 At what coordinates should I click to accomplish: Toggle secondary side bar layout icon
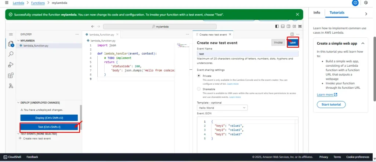[289, 26]
